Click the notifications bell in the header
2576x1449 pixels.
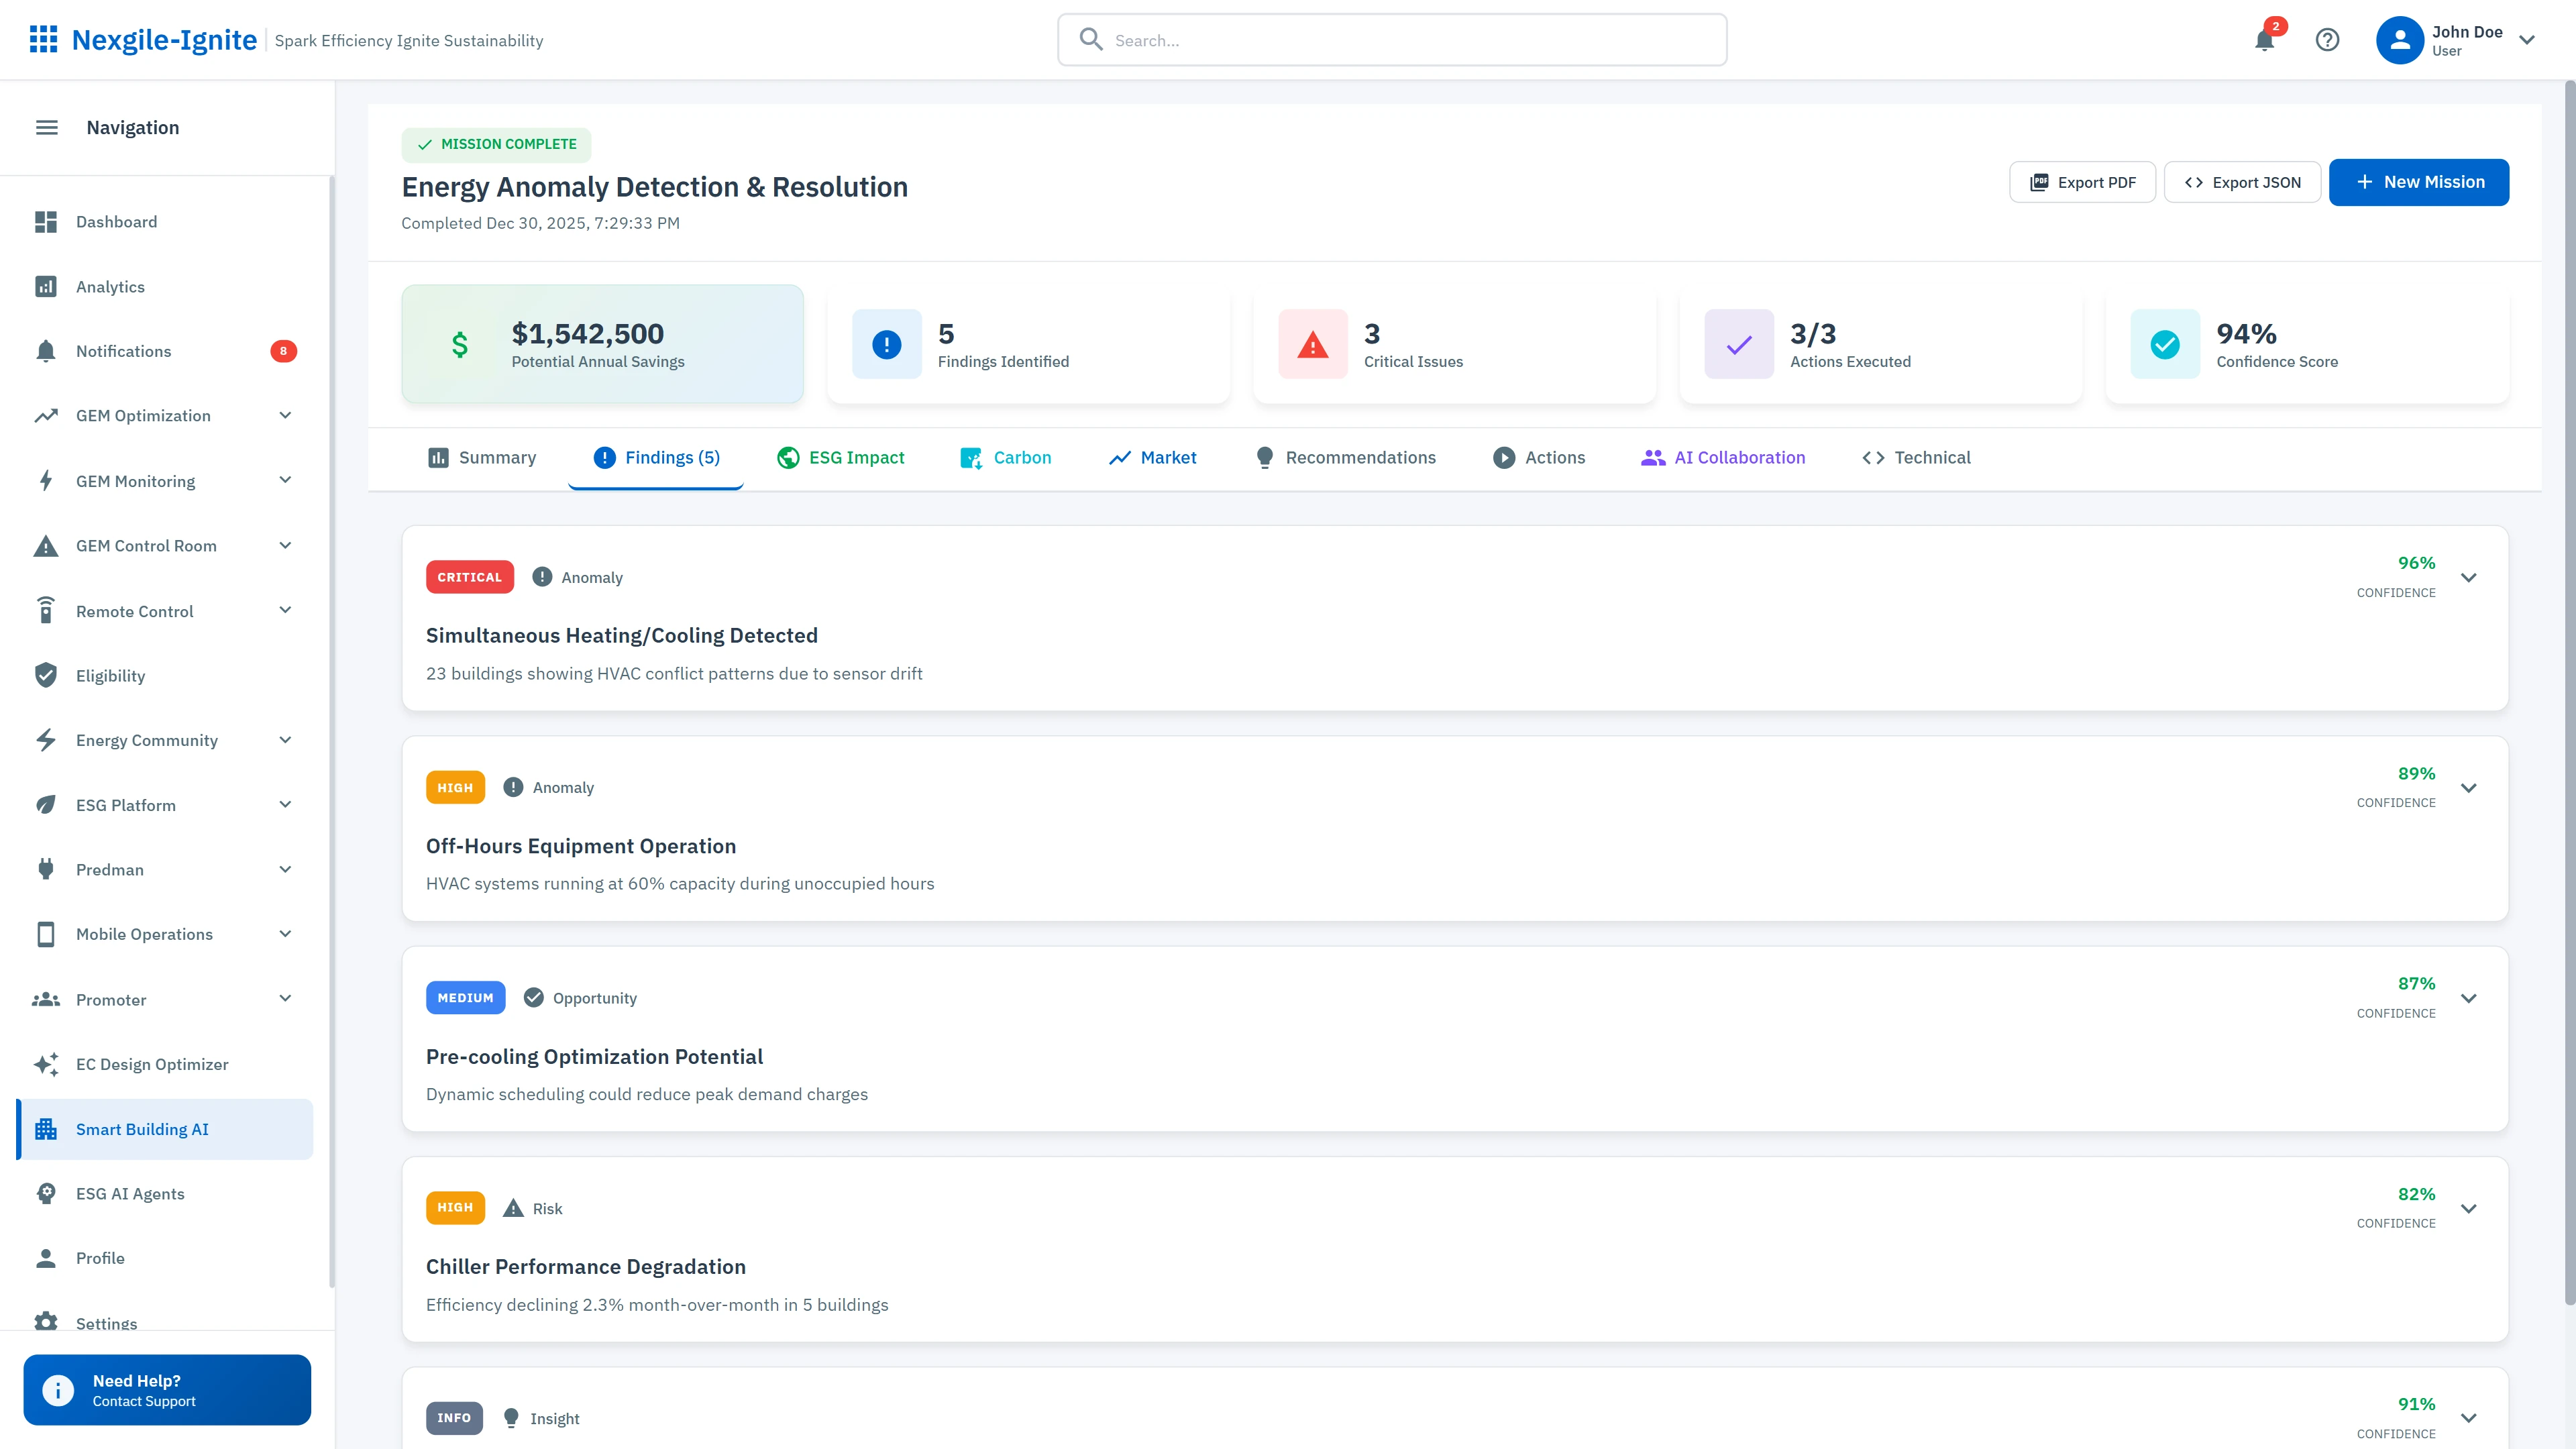click(x=2264, y=40)
